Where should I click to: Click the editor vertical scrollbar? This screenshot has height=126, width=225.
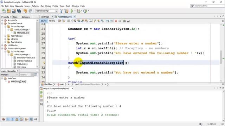(x=221, y=57)
